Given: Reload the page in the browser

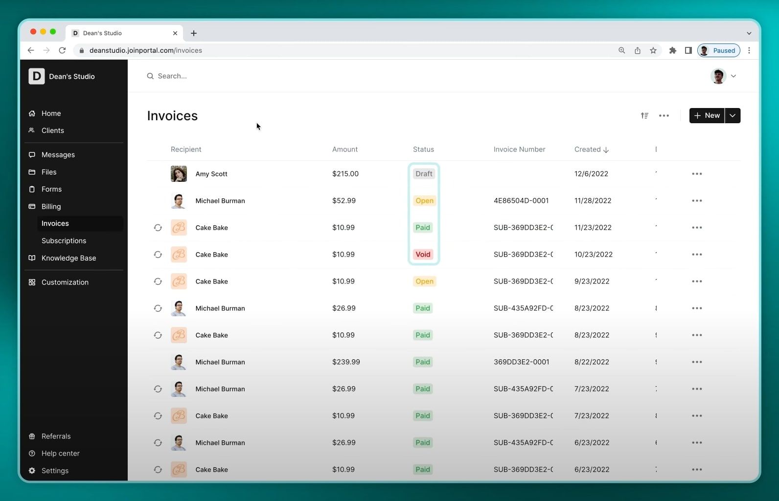Looking at the screenshot, I should tap(62, 50).
